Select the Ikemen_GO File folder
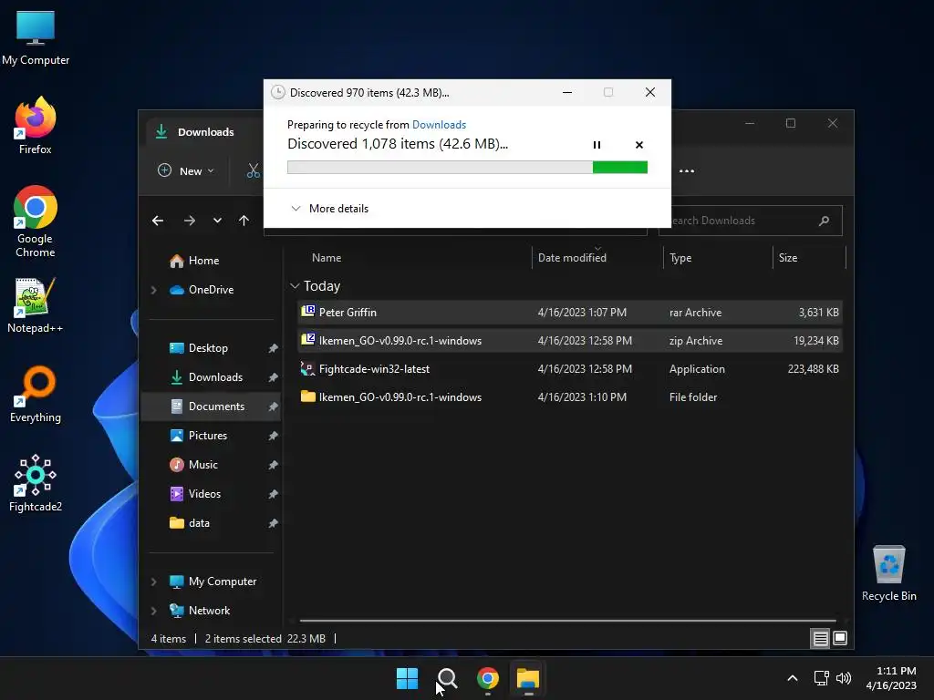The height and width of the screenshot is (700, 934). click(x=569, y=397)
